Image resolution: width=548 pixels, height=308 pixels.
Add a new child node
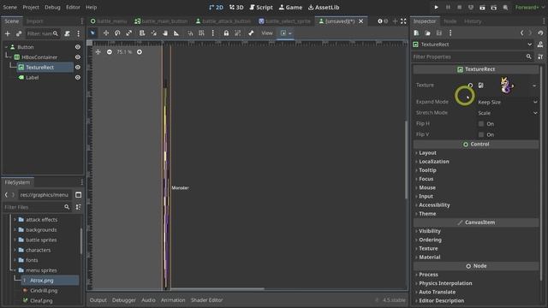point(8,33)
